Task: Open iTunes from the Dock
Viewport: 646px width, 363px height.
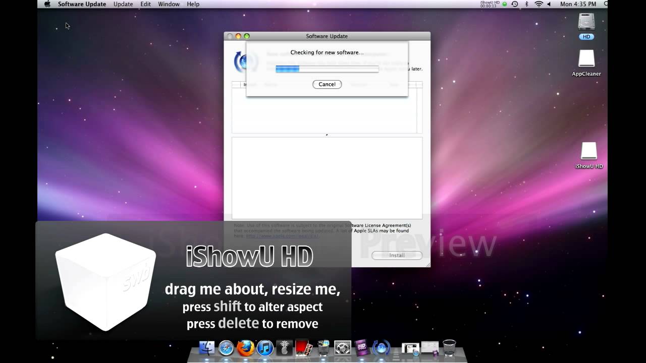Action: pyautogui.click(x=265, y=348)
